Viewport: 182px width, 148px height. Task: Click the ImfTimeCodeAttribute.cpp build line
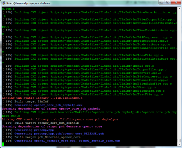[x=90, y=30]
